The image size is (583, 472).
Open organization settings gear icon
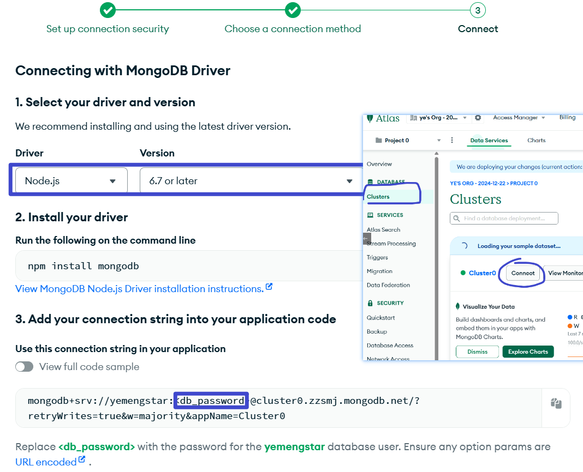(x=478, y=118)
